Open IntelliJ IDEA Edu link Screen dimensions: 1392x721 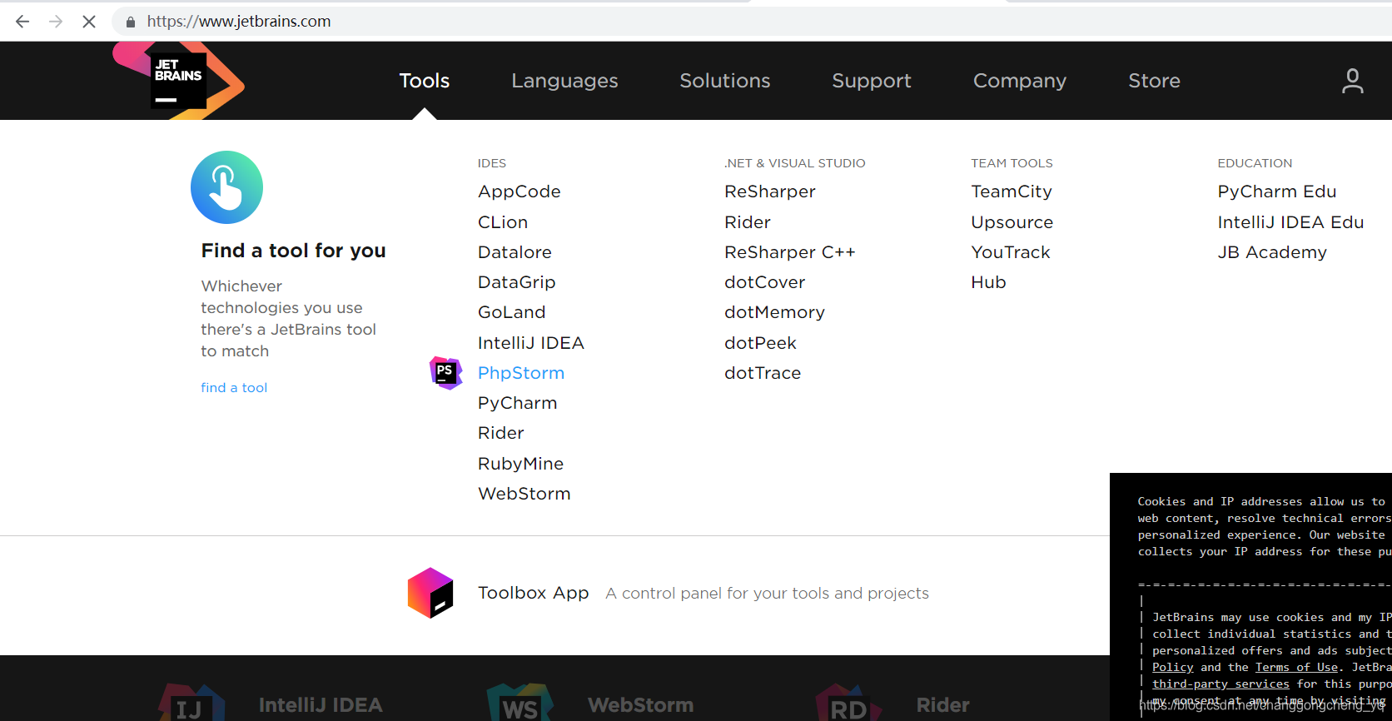click(1290, 222)
